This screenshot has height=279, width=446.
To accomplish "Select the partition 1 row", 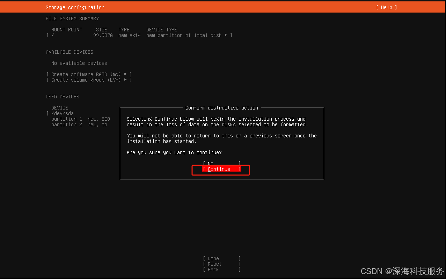I will click(80, 119).
